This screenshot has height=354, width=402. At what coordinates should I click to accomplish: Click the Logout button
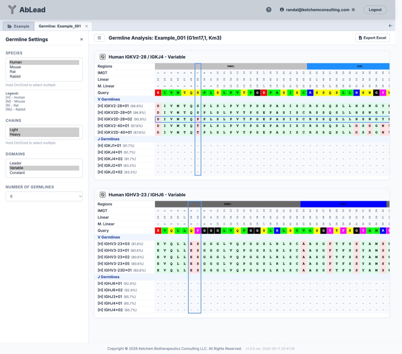click(375, 10)
